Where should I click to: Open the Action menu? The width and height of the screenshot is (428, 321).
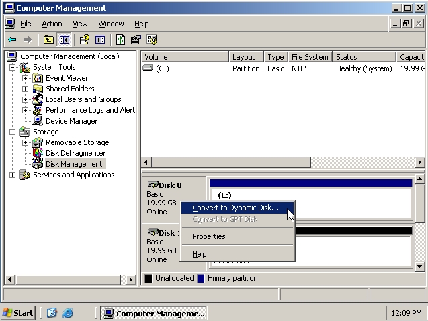(52, 24)
